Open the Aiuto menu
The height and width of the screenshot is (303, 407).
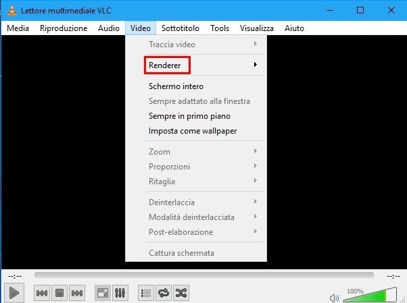294,28
